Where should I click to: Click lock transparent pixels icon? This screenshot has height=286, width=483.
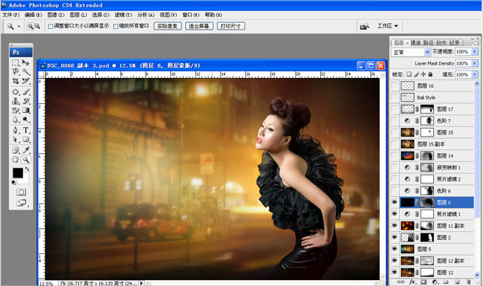coord(409,74)
